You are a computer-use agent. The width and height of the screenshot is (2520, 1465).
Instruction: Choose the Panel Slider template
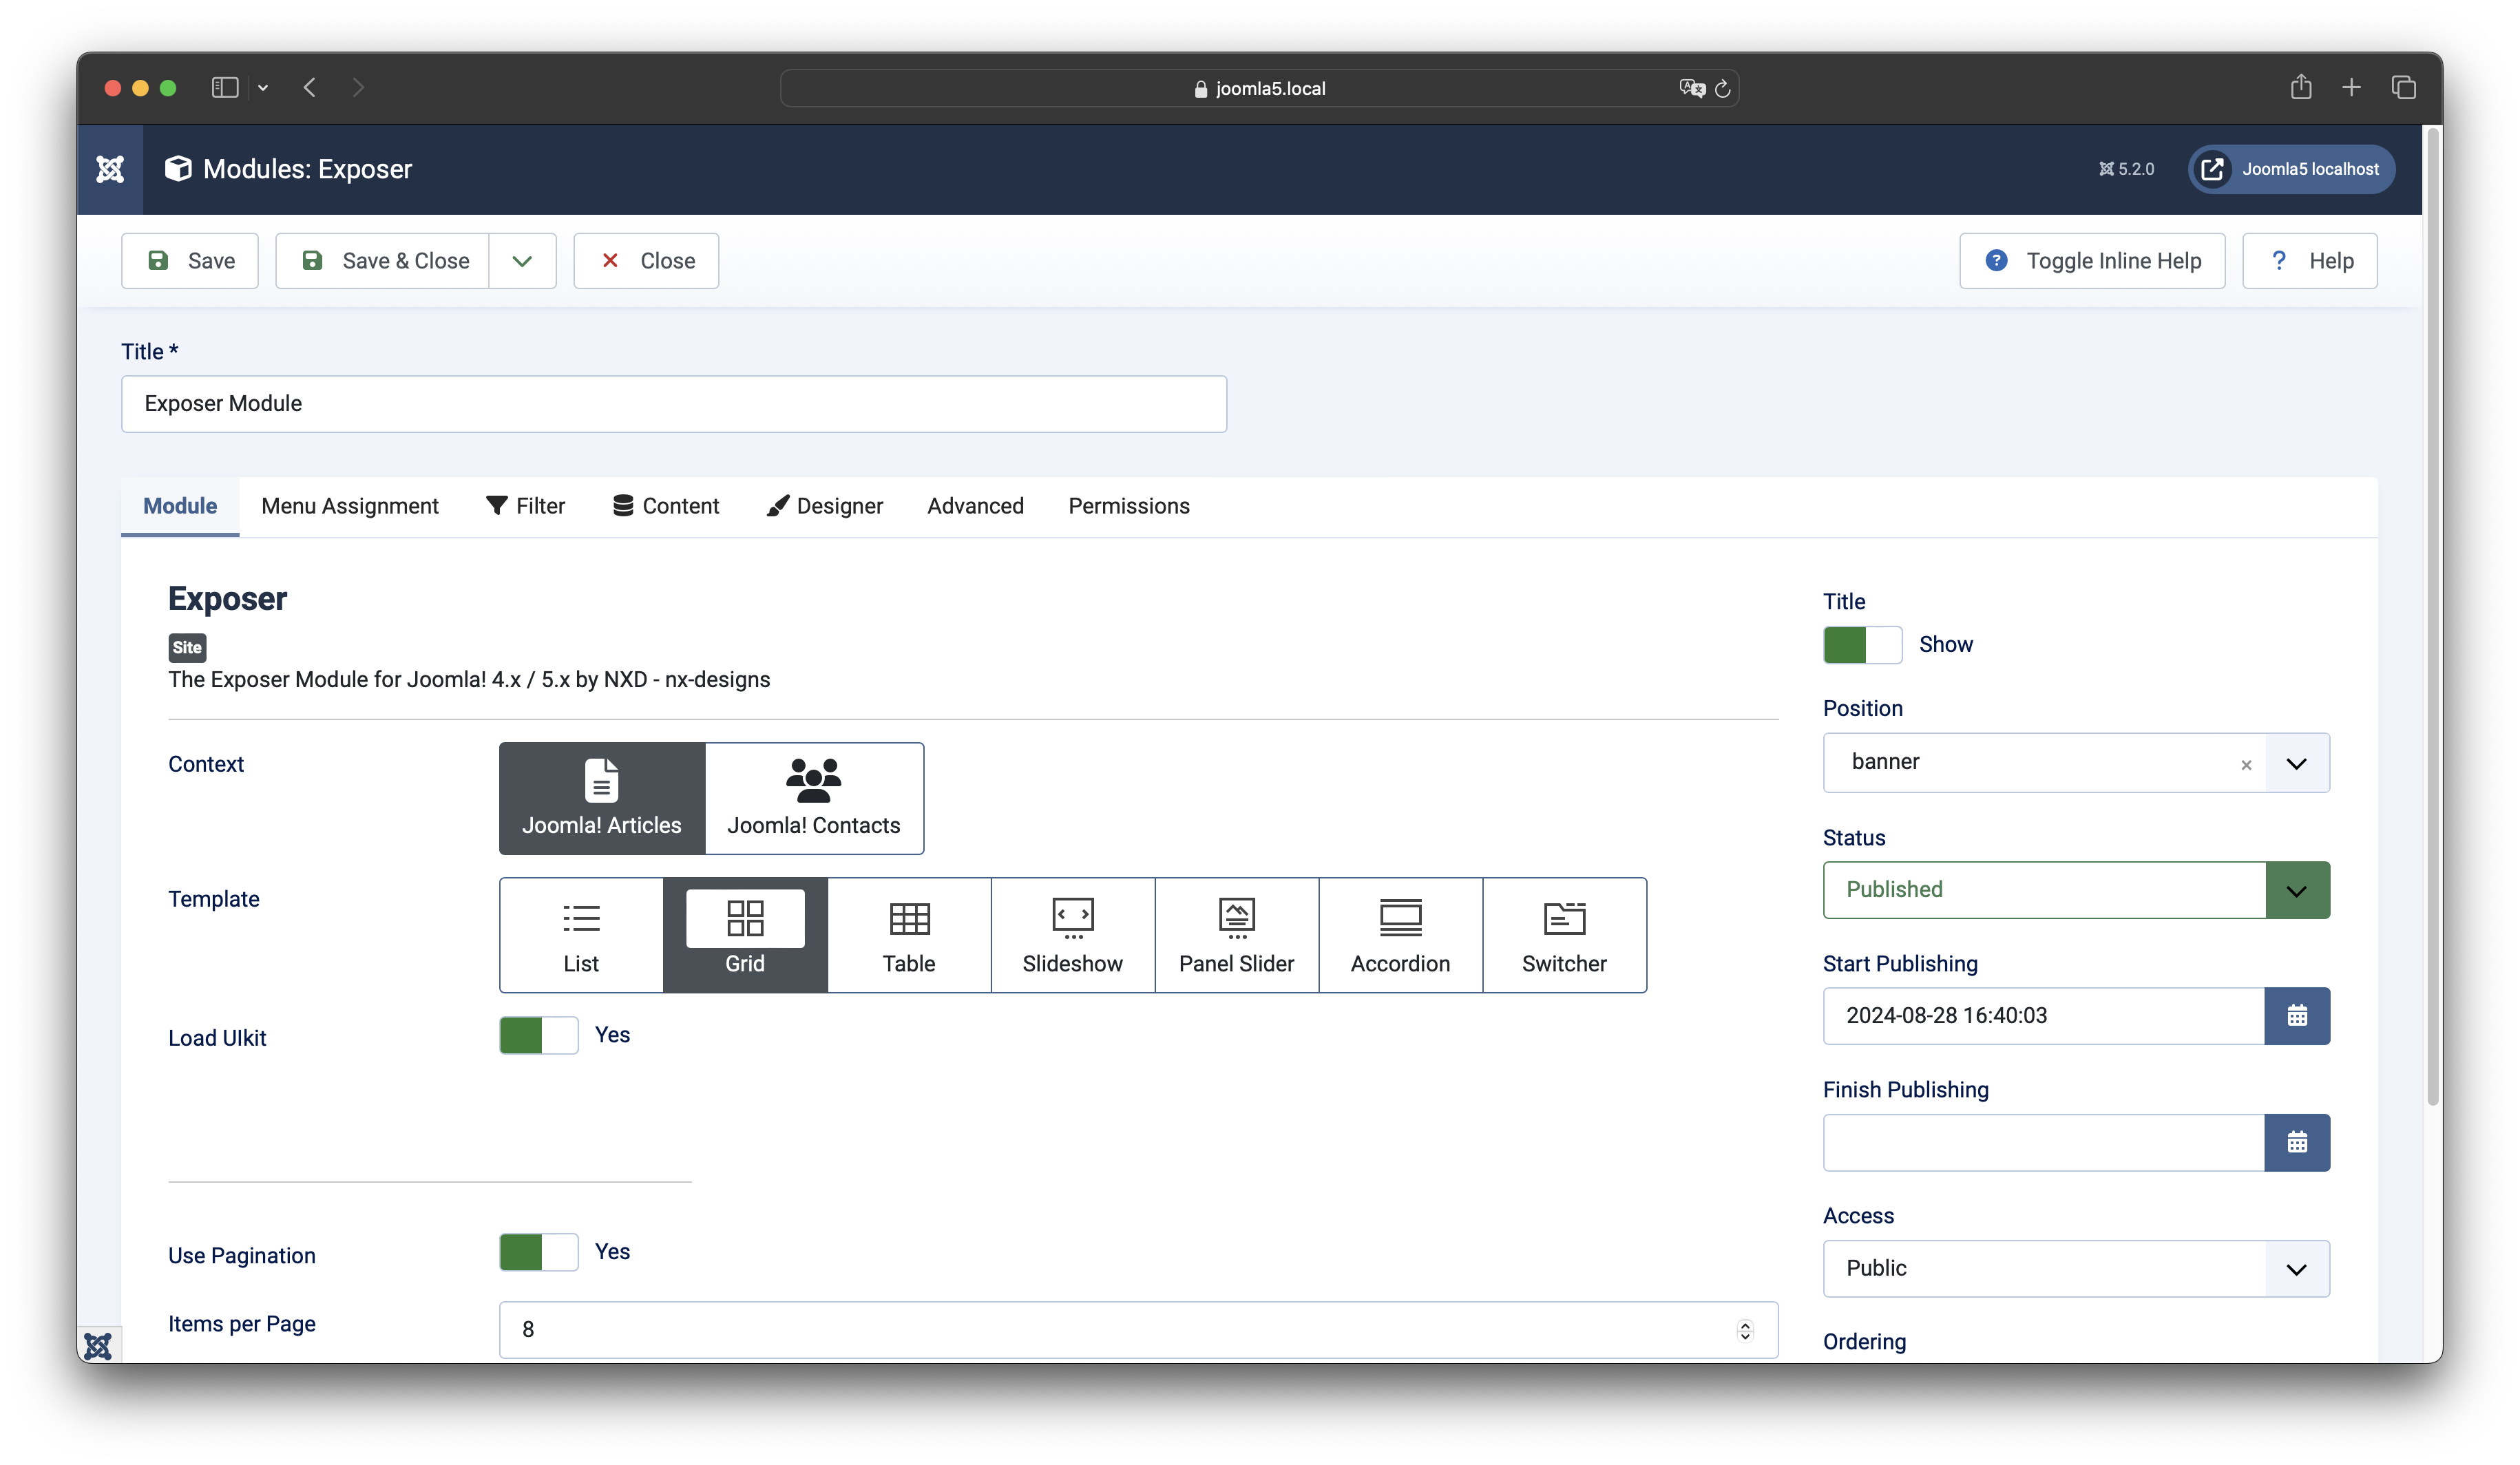tap(1237, 935)
